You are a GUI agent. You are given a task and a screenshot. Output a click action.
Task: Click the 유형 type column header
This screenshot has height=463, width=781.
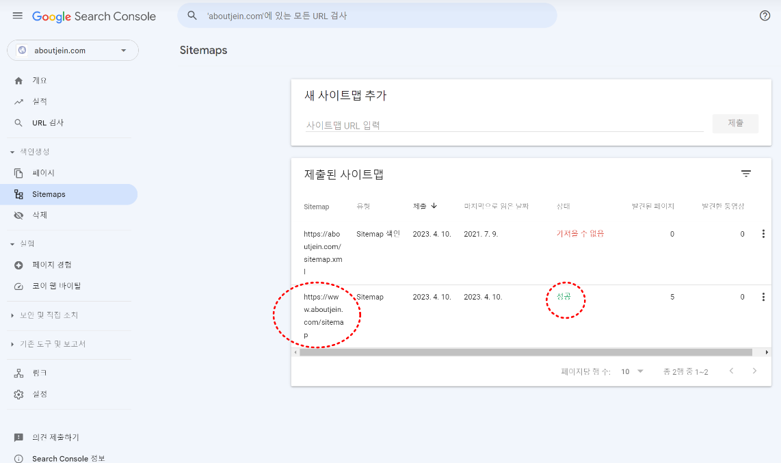click(x=363, y=206)
